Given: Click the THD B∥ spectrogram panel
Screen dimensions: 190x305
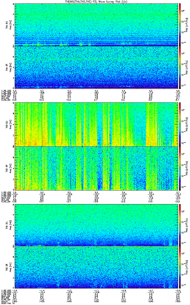Looking at the screenshot, I should pos(97,168).
